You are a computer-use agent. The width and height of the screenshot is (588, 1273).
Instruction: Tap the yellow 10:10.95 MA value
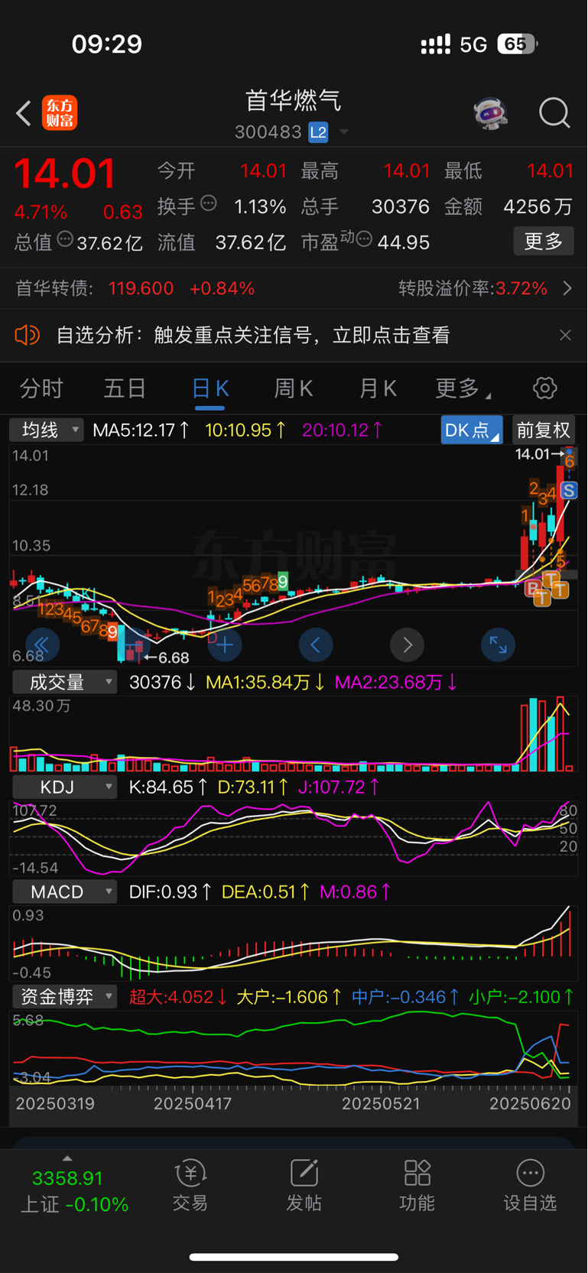[245, 430]
